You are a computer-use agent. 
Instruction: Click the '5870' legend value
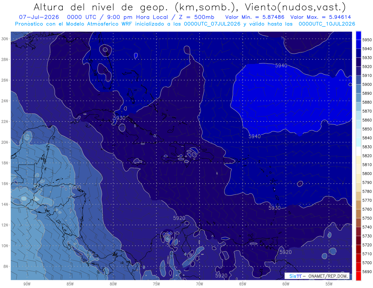click(x=367, y=111)
